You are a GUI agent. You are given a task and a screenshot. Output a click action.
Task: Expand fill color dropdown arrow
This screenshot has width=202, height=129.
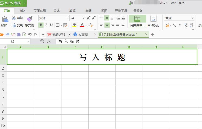coord(78,25)
